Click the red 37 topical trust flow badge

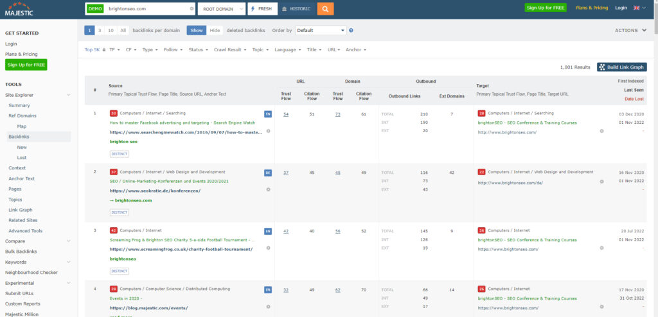113,172
